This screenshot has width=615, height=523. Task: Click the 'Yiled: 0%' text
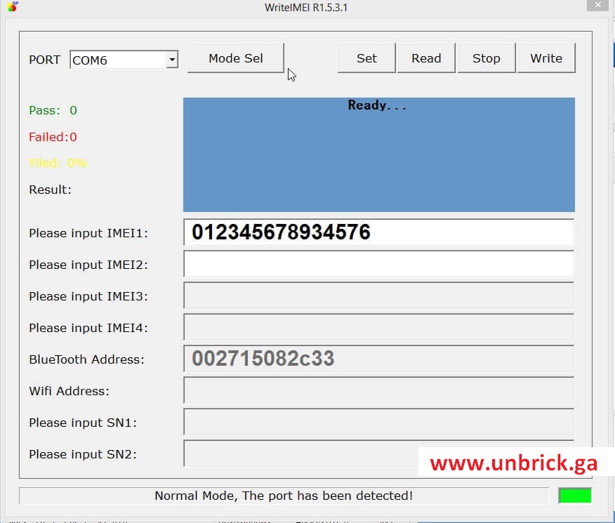pos(58,163)
